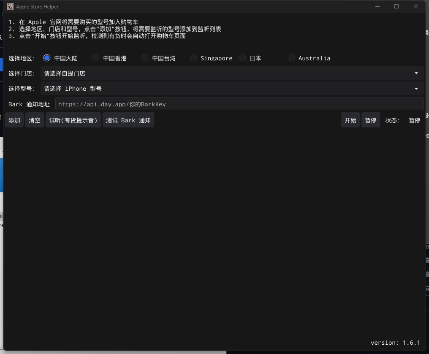
Task: Click the 添加 button to add monitoring
Action: (14, 120)
